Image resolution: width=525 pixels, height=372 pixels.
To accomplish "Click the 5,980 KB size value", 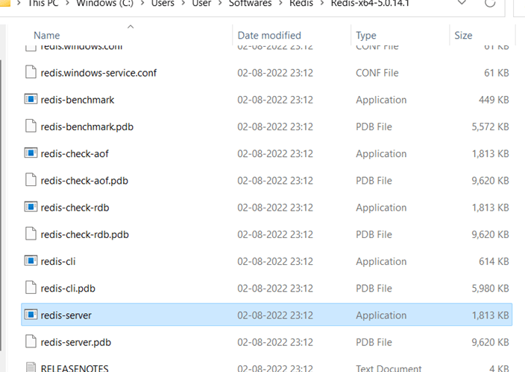I will [490, 289].
